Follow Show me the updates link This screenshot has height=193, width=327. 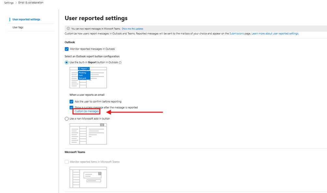[132, 29]
